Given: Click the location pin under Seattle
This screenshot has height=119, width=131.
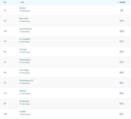Looking at the screenshot, I should (x=20, y=114).
